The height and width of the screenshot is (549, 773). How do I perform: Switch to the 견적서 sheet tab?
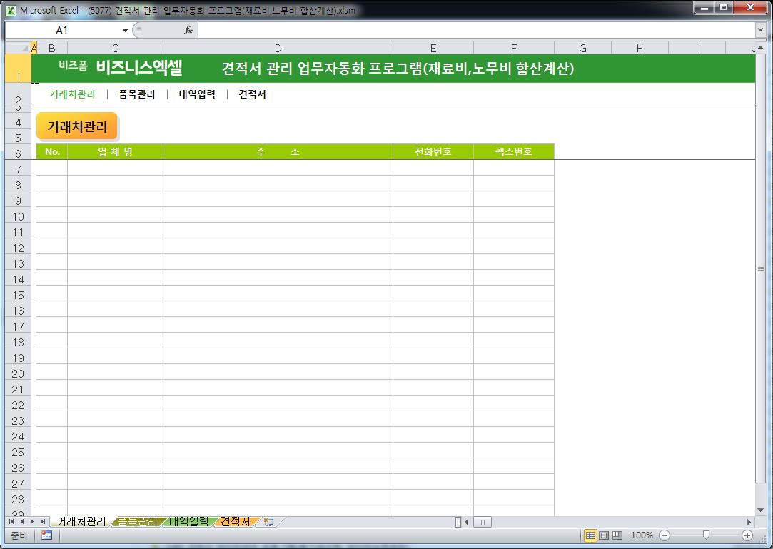click(x=235, y=521)
